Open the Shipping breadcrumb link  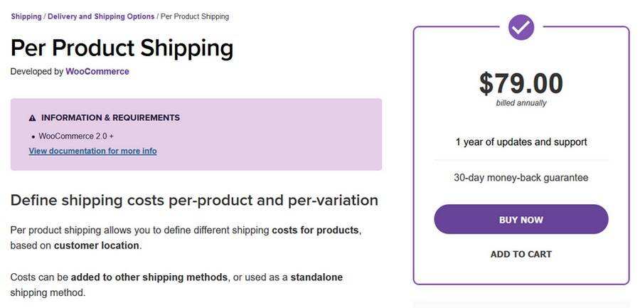(x=26, y=16)
